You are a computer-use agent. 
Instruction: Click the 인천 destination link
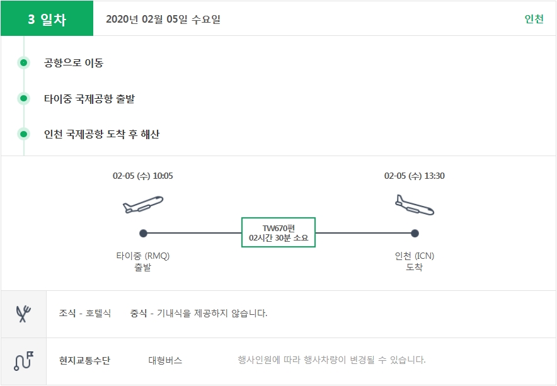[x=534, y=19]
